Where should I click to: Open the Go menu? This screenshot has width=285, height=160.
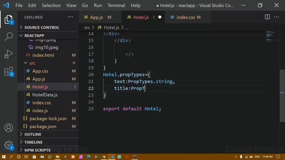coord(85,5)
